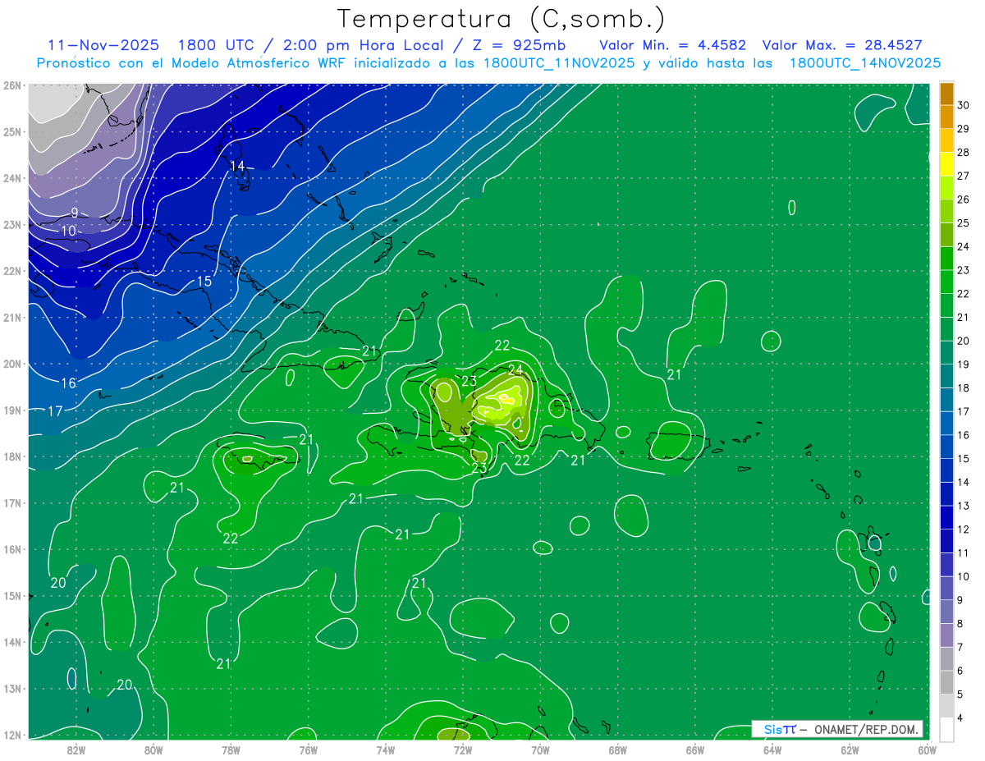Click the color scale label "18"
Viewport: 985px width, 761px height.
(963, 387)
